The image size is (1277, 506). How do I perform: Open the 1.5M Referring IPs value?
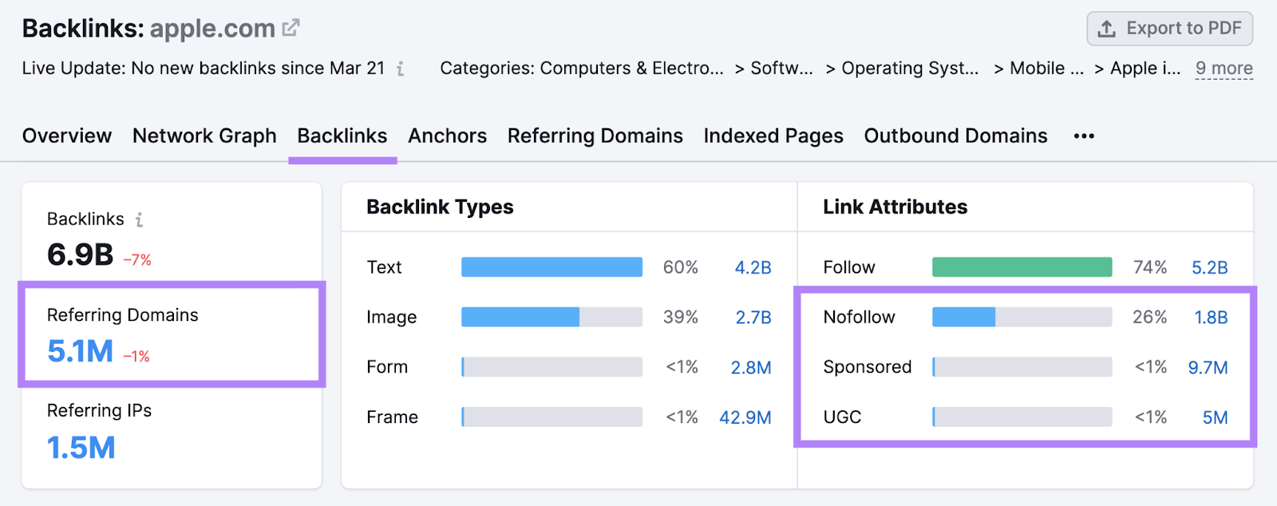click(x=81, y=448)
